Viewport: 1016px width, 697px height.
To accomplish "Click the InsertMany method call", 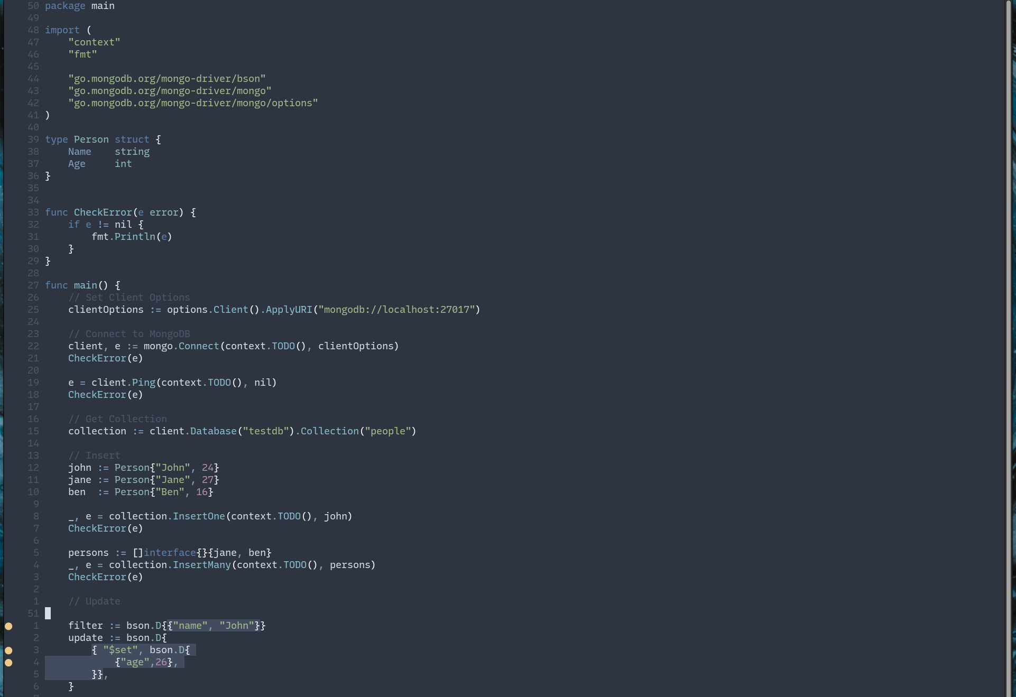I will pos(201,565).
